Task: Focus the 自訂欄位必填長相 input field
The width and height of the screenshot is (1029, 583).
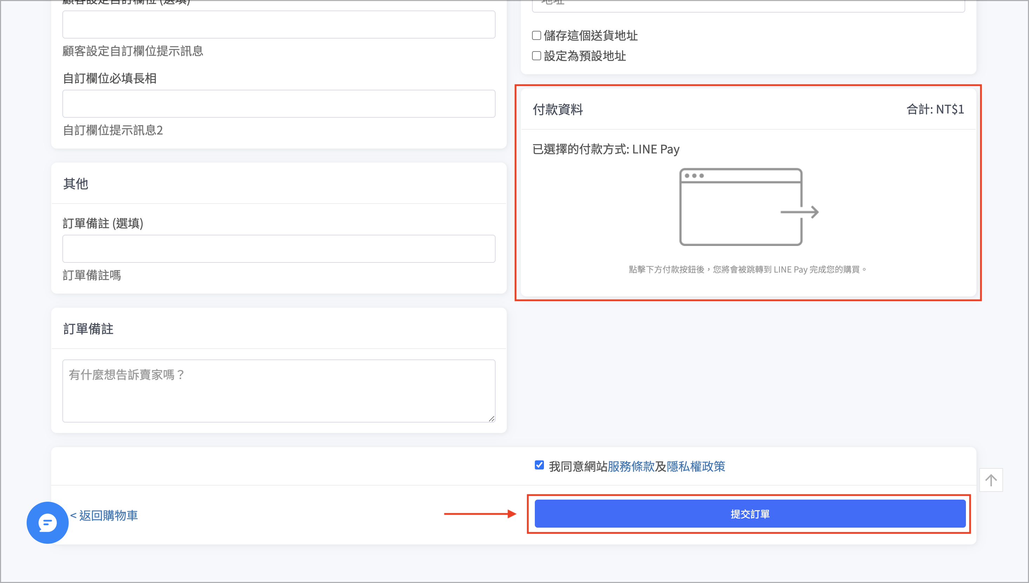Action: [x=279, y=104]
